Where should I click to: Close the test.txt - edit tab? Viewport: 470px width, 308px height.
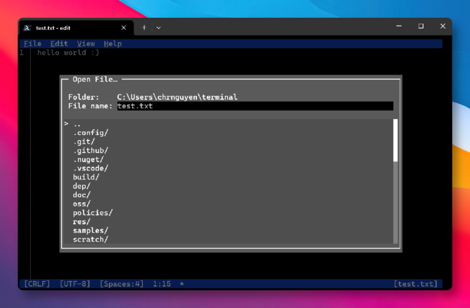click(124, 28)
